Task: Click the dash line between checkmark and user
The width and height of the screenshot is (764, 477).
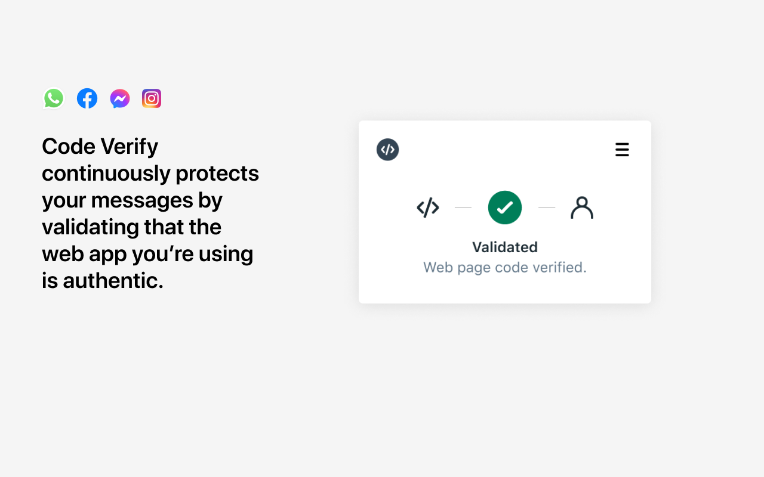Action: click(547, 207)
